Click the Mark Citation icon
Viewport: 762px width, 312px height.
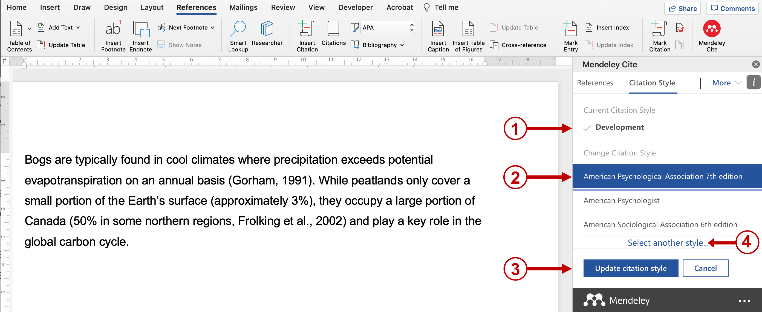659,29
